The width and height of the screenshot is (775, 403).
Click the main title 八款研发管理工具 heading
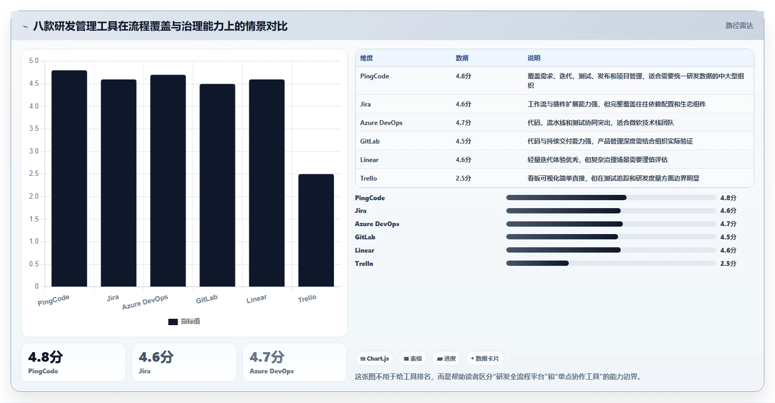click(x=160, y=26)
